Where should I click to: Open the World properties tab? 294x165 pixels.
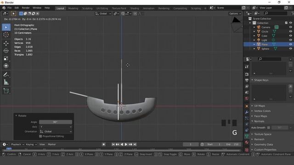tap(247, 99)
